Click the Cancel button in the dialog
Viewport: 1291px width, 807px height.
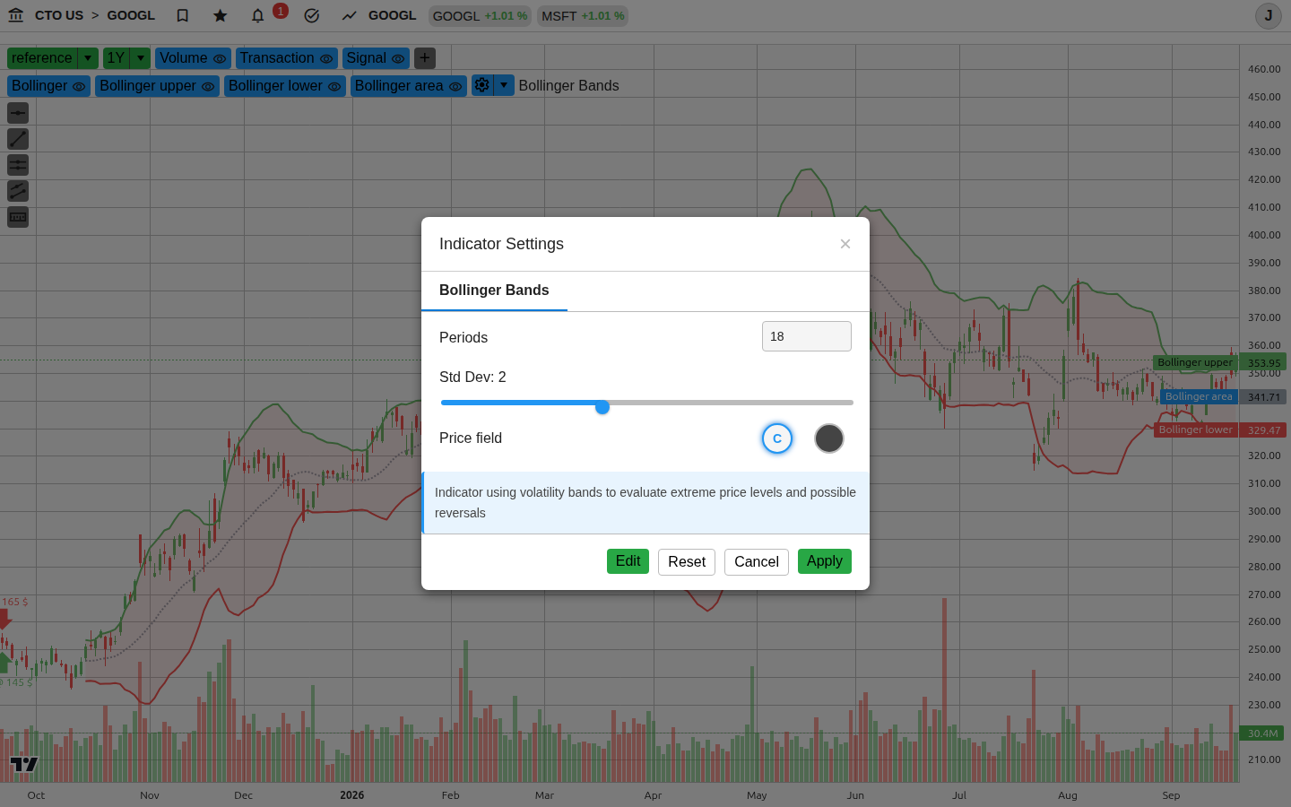point(757,562)
